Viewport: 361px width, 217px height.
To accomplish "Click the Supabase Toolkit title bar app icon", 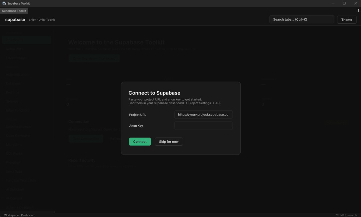I will (x=4, y=3).
